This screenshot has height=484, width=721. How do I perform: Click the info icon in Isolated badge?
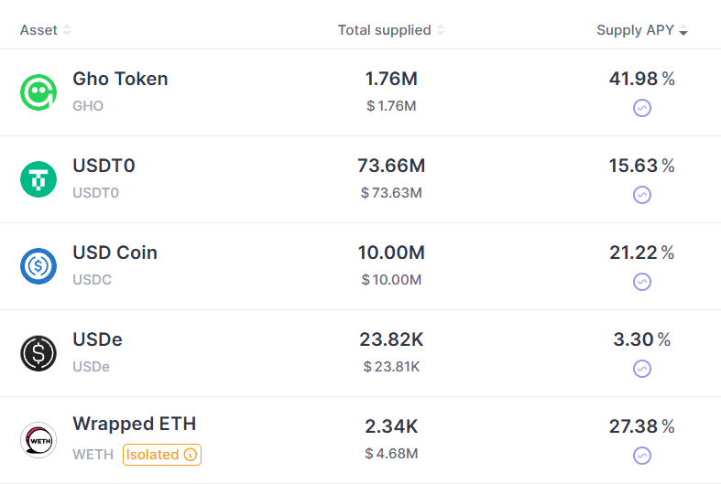coord(190,454)
